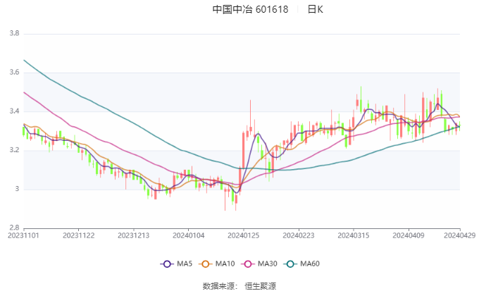Click the 20240104 date axis label
The height and width of the screenshot is (291, 479).
coord(189,235)
